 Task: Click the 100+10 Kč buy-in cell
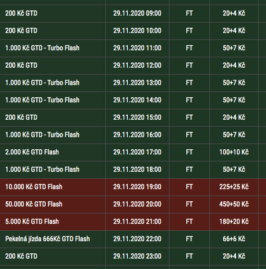(x=234, y=152)
